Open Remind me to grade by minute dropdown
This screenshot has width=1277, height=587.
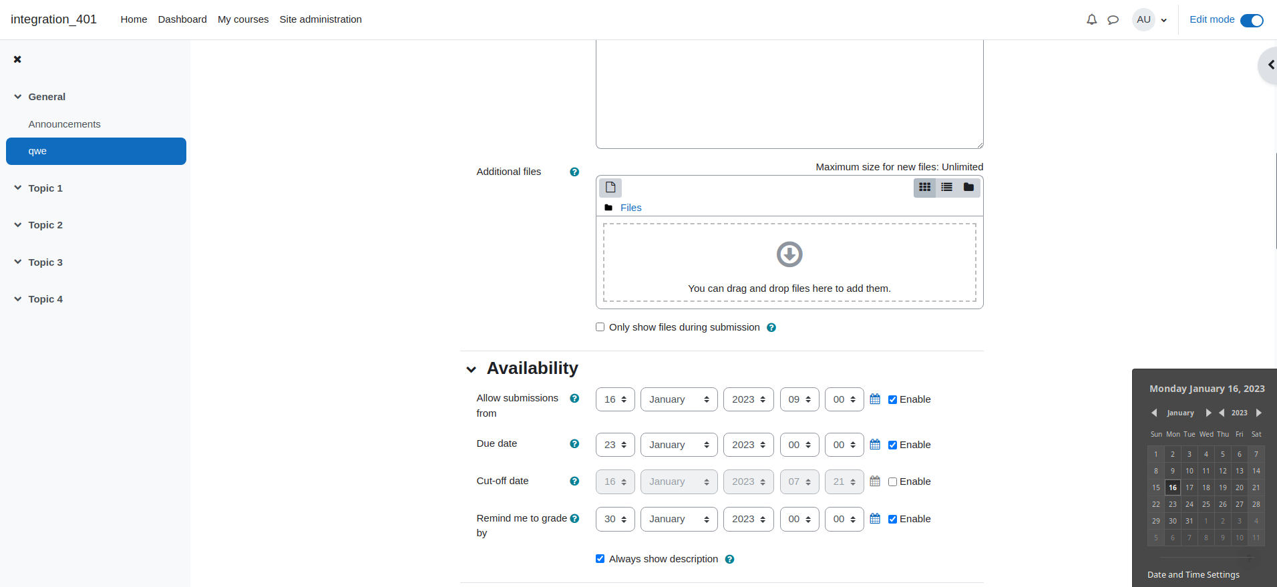(844, 519)
